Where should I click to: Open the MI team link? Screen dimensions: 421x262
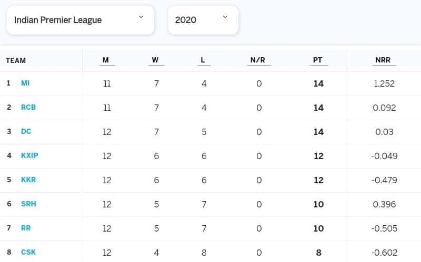point(25,83)
